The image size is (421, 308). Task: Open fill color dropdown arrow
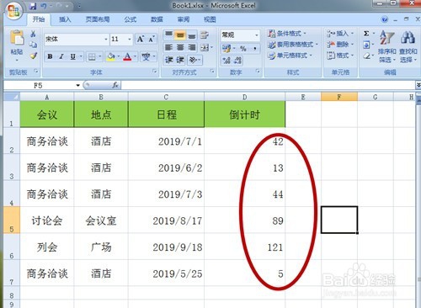119,57
